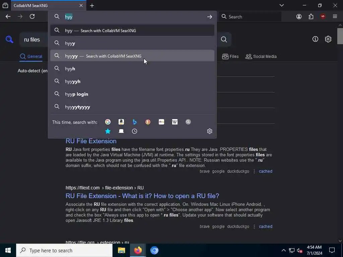Open File Explorer from the taskbar
Screen dimensions: 343x257
coord(121,250)
